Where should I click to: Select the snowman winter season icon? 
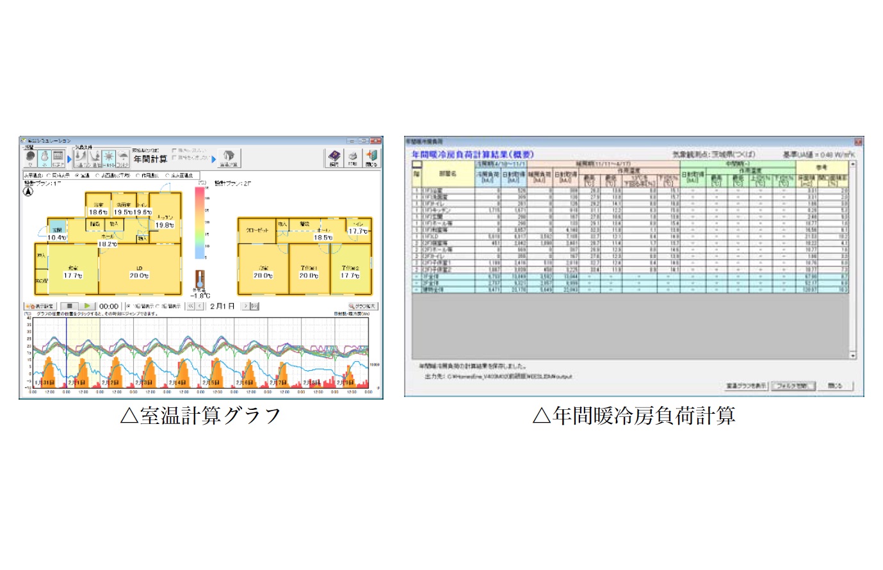click(x=45, y=157)
